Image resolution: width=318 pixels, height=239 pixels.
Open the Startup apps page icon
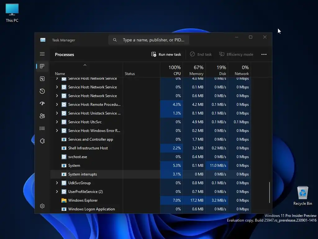point(42,104)
